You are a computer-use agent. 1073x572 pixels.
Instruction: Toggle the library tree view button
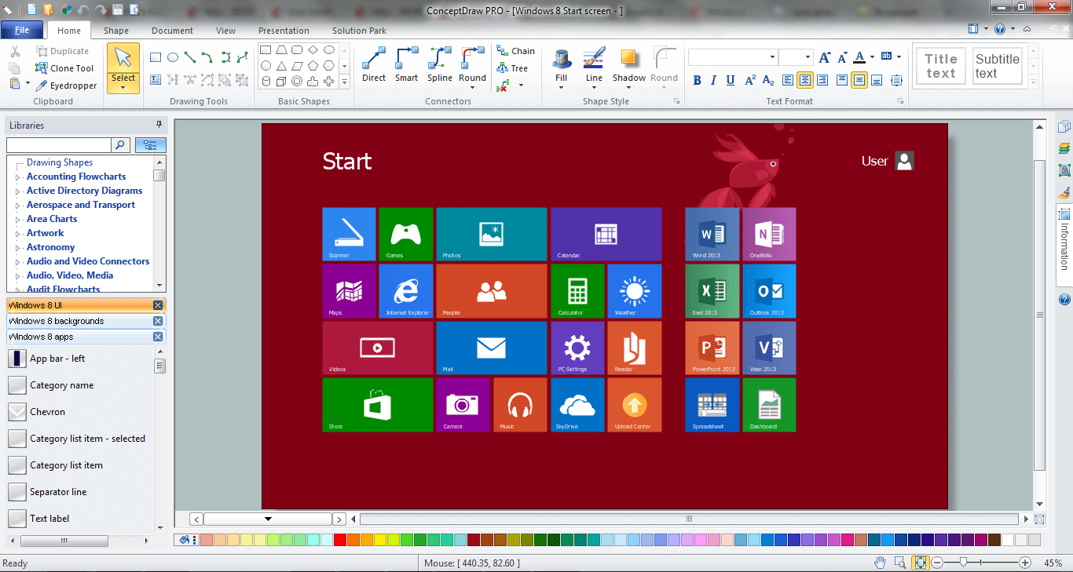(151, 145)
